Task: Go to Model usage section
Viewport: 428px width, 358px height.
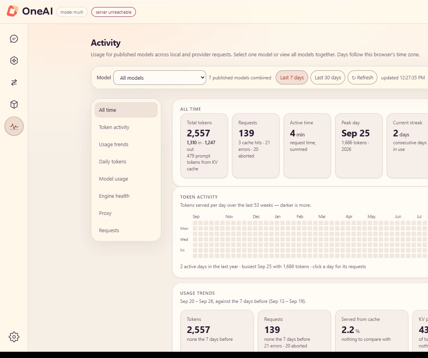Action: [x=126, y=179]
